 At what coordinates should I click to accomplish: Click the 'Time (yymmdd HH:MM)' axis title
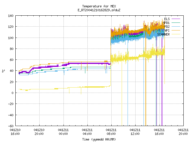coord(99,139)
